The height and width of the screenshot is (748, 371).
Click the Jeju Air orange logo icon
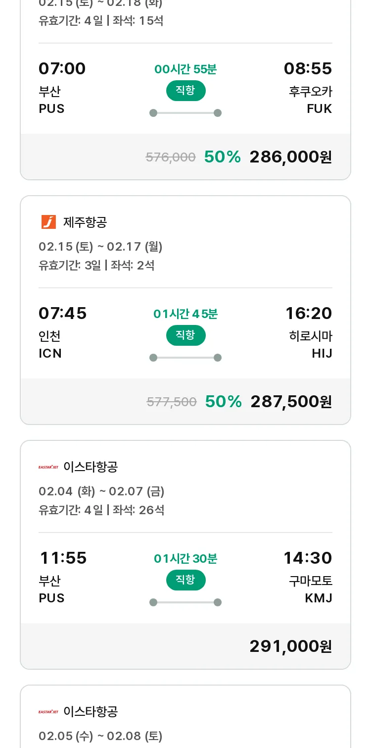[48, 222]
